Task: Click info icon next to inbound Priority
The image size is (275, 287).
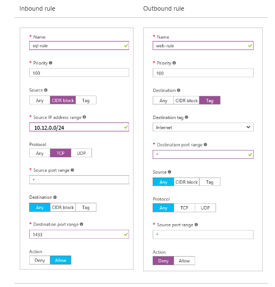Action: (51, 63)
